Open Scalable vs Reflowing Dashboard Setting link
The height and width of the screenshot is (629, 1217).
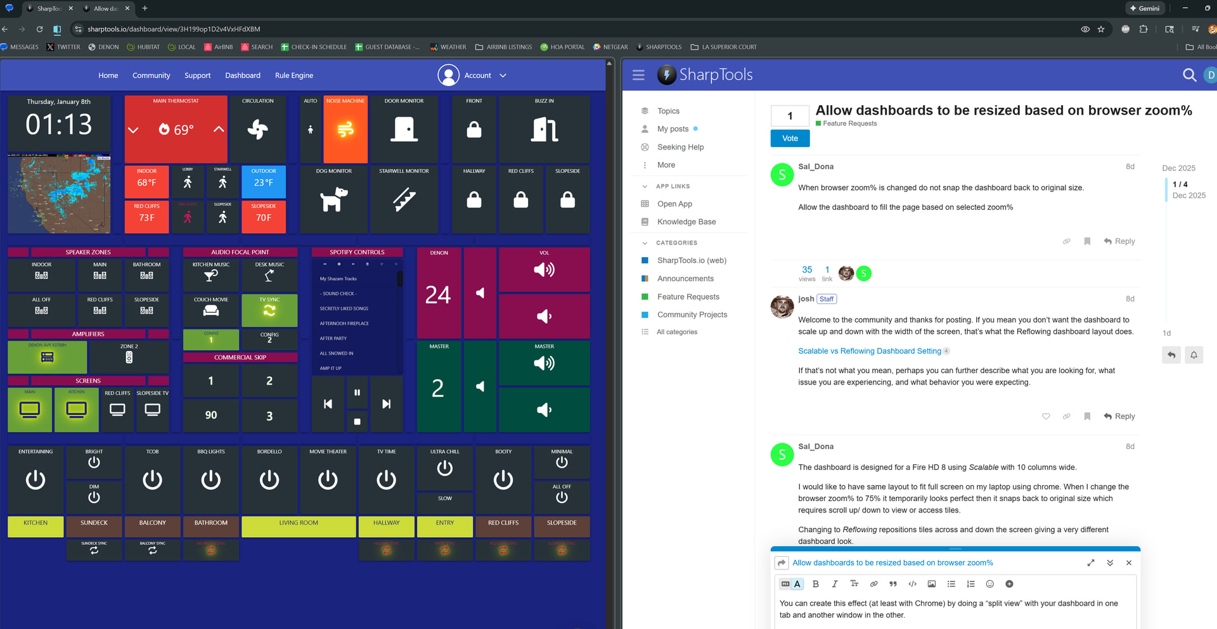coord(869,351)
